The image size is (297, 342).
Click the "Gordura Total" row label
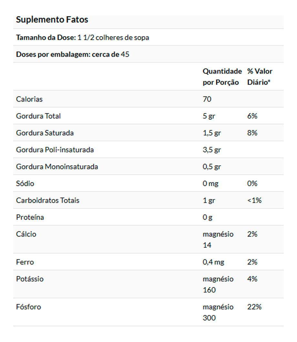[38, 116]
